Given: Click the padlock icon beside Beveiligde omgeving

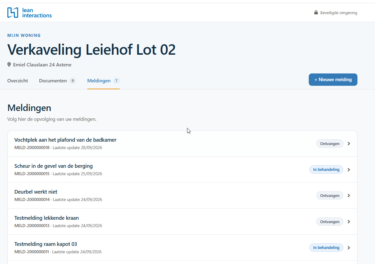Looking at the screenshot, I should tap(316, 13).
